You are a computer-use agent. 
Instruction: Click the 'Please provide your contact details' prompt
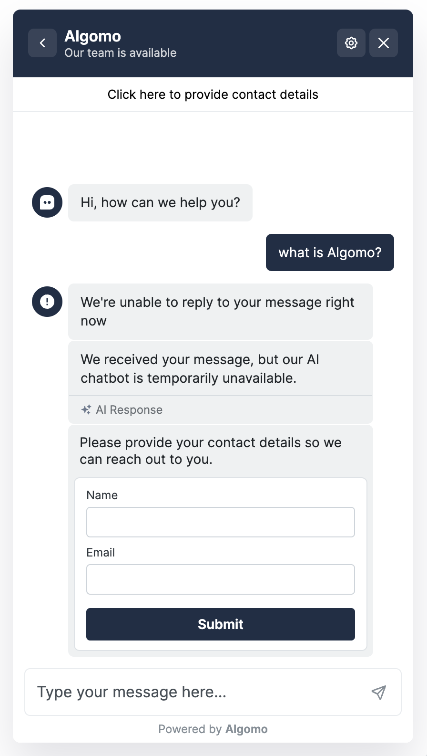point(210,451)
